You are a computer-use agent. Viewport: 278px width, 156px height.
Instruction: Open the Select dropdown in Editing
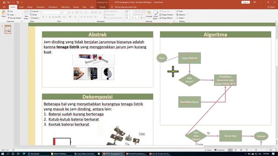181,18
